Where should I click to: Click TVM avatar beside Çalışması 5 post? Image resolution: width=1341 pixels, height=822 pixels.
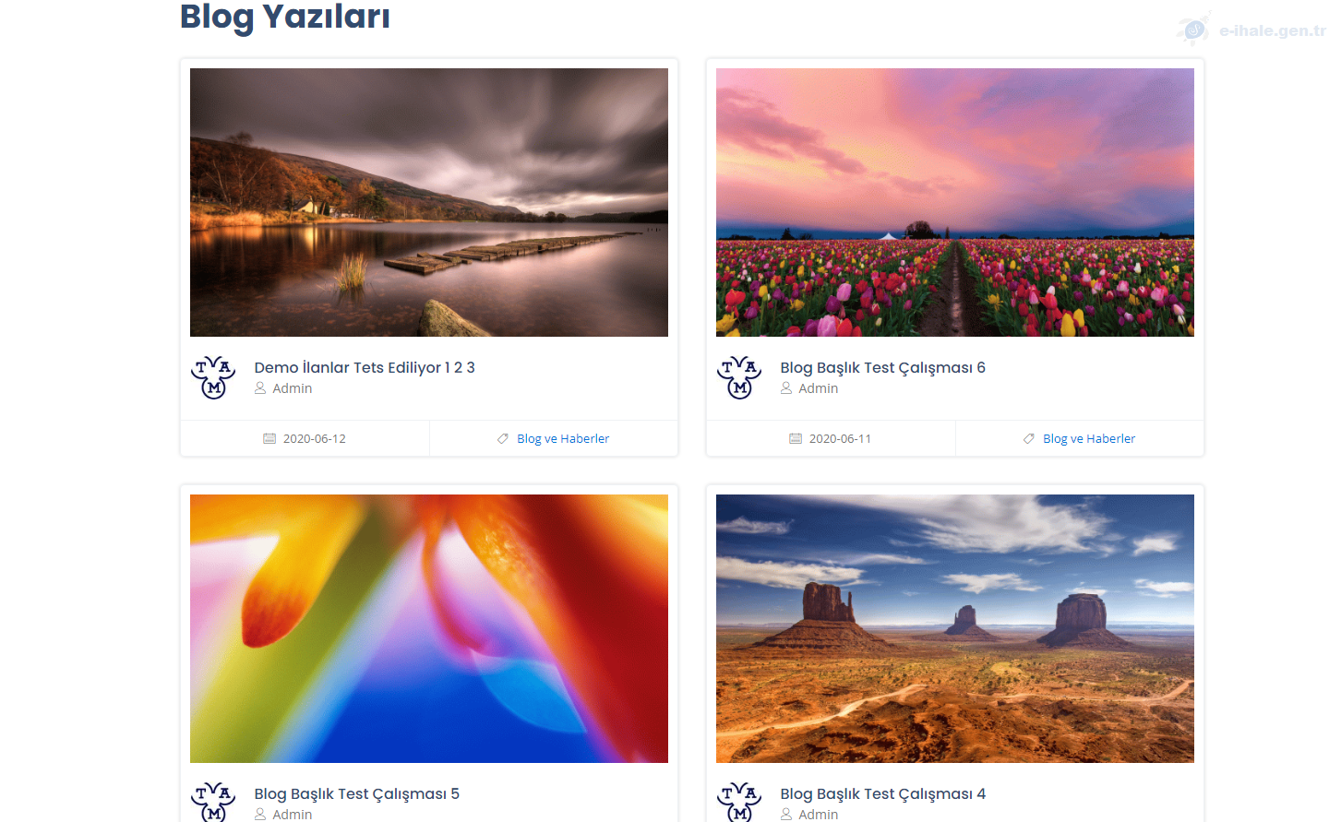point(213,802)
